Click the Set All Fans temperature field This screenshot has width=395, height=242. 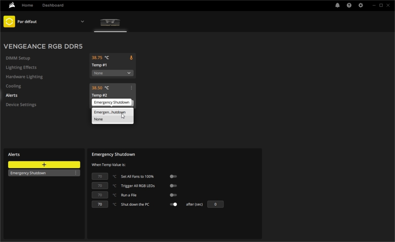100,176
